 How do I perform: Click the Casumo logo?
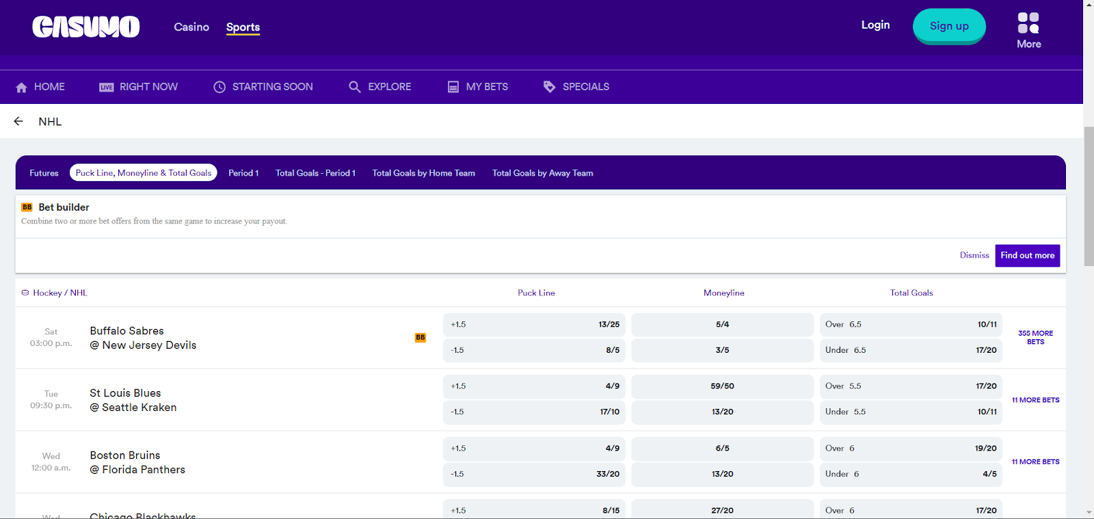coord(86,27)
